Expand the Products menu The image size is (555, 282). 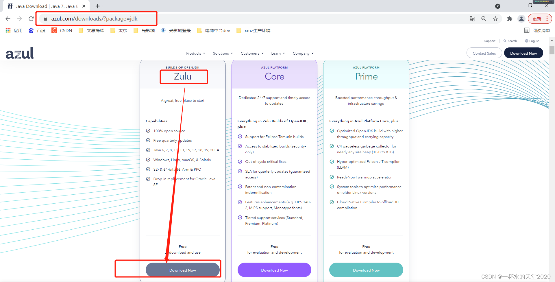196,54
